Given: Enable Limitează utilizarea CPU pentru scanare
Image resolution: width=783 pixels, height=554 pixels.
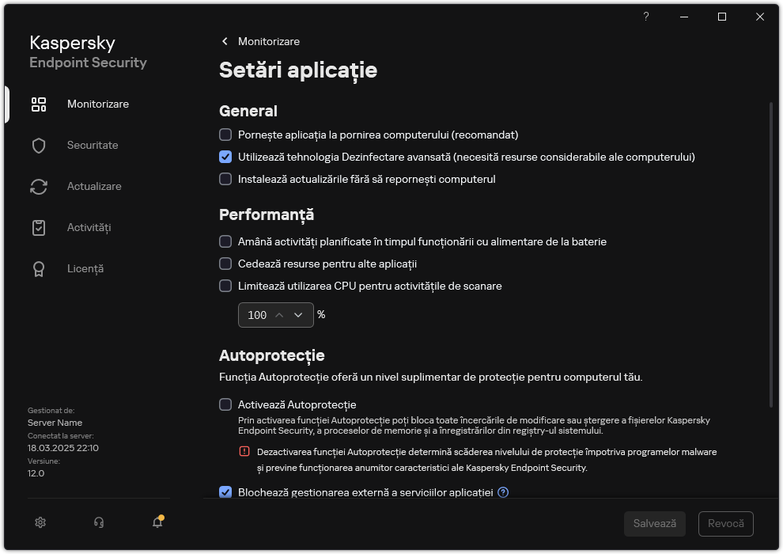Looking at the screenshot, I should 225,286.
